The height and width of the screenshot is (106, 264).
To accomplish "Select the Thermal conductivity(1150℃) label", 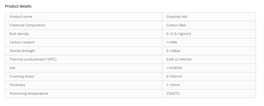I will click(x=33, y=59).
